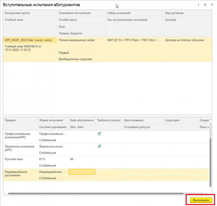Screen dimensions: 217x206
Task: Click the scroll-up arrow in subjects table
Action: 210,119
